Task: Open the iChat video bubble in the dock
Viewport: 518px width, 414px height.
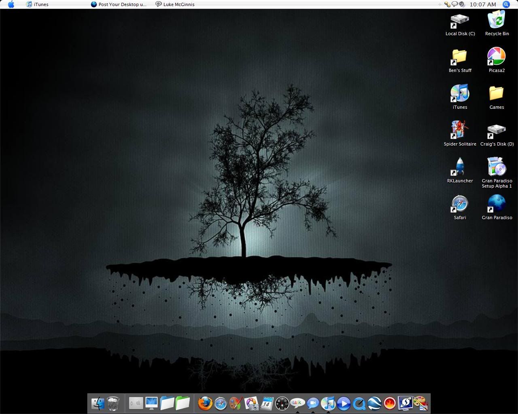Action: 313,403
